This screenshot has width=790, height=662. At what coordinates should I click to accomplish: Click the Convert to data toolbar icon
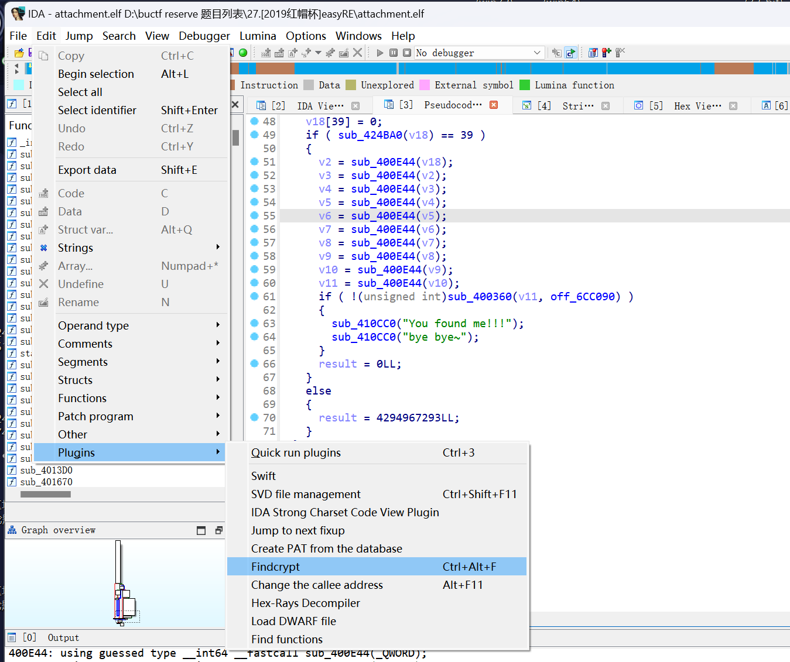(x=279, y=53)
